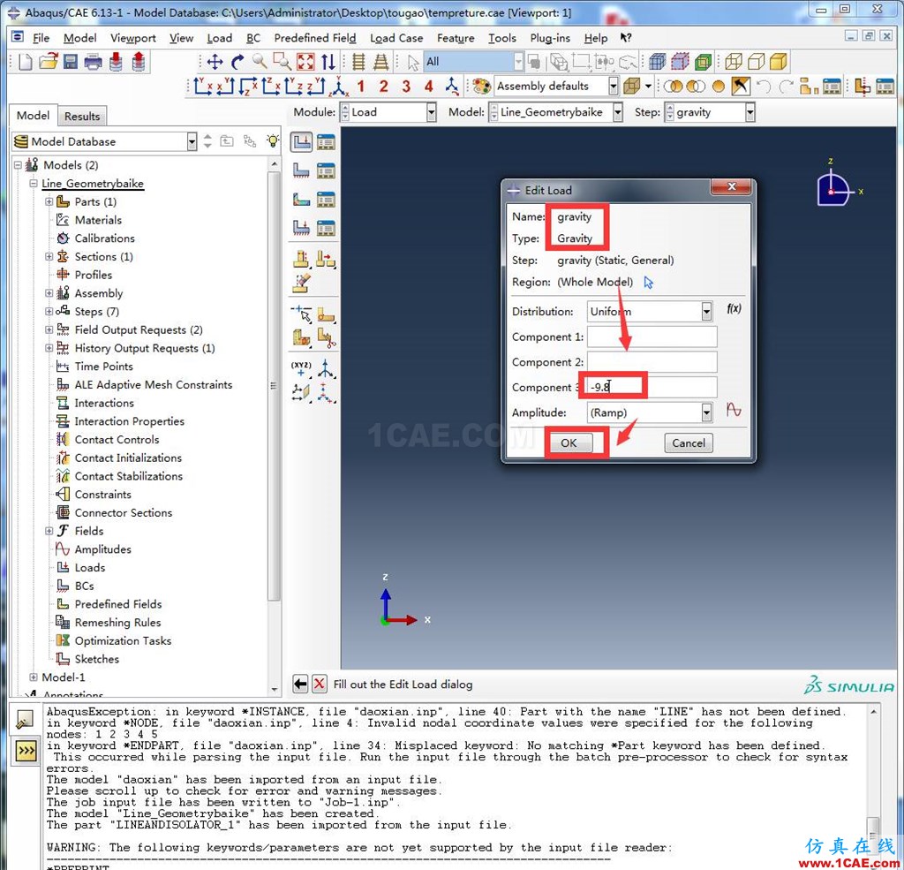Click the Auto-Fit View icon
904x870 pixels.
(305, 62)
